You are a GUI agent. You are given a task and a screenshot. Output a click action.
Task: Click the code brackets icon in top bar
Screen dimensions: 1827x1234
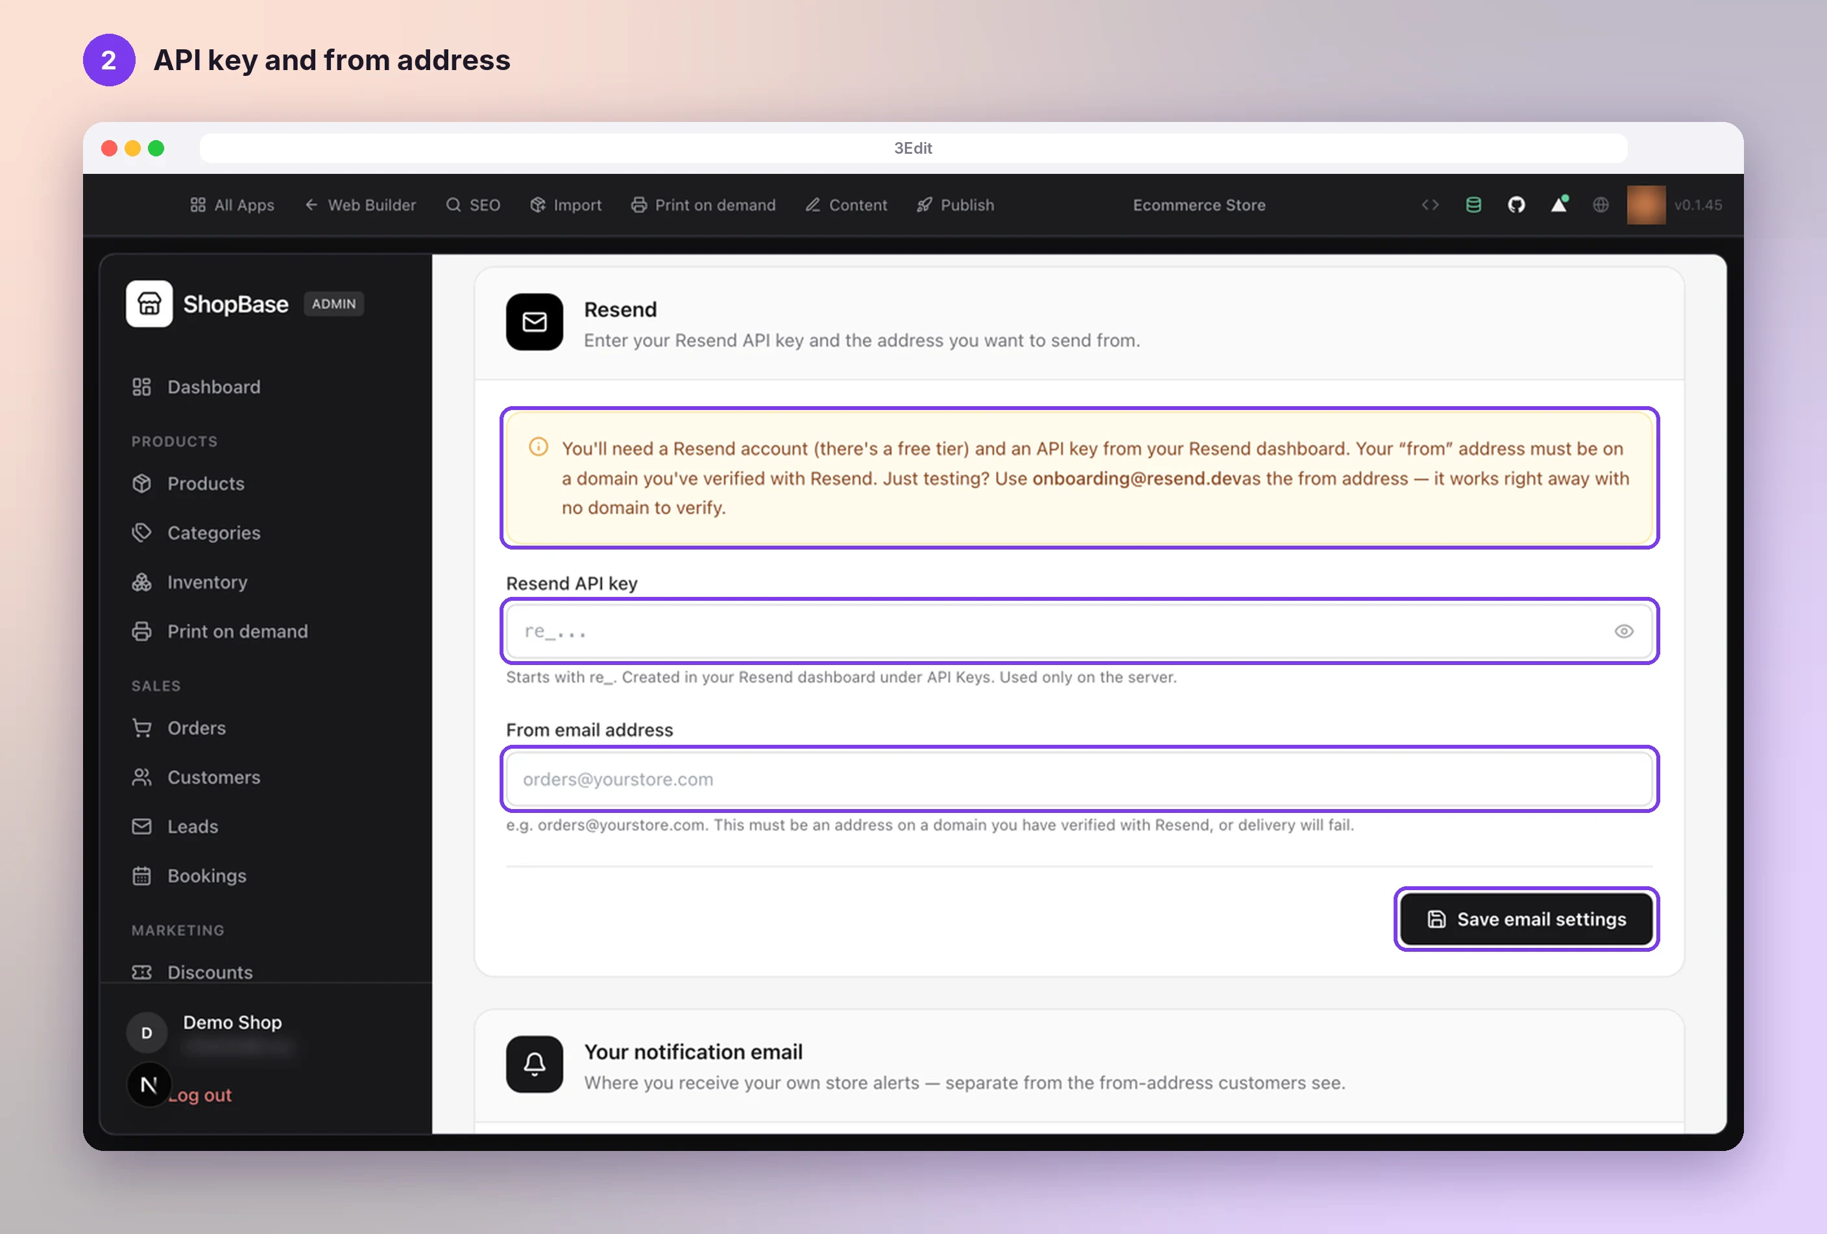1430,205
